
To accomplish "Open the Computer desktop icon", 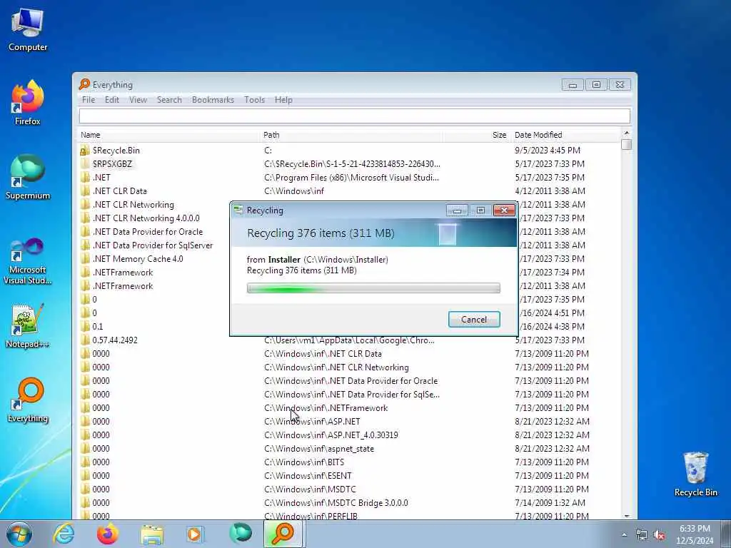I will [28, 30].
